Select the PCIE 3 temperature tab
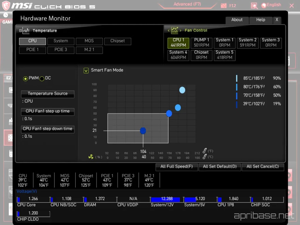 [x=61, y=50]
